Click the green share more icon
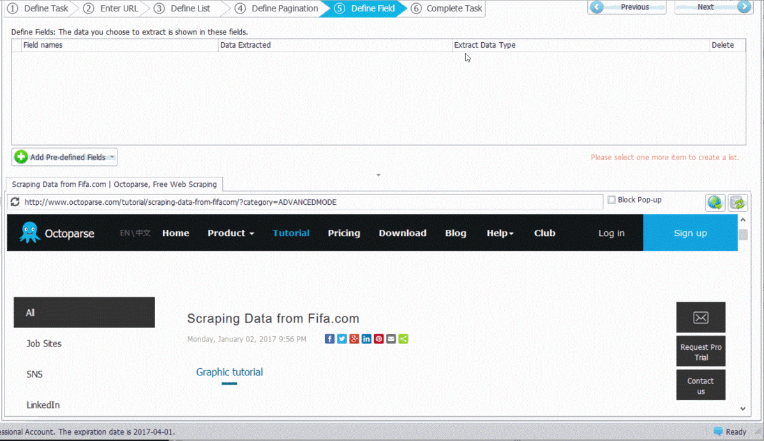Image resolution: width=764 pixels, height=441 pixels. pyautogui.click(x=403, y=339)
